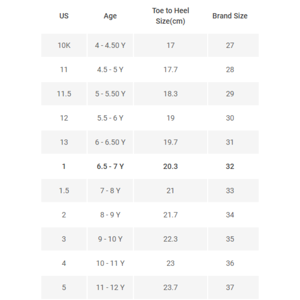Select brand size 32 cell
Image resolution: width=300 pixels, height=300 pixels.
coord(230,166)
